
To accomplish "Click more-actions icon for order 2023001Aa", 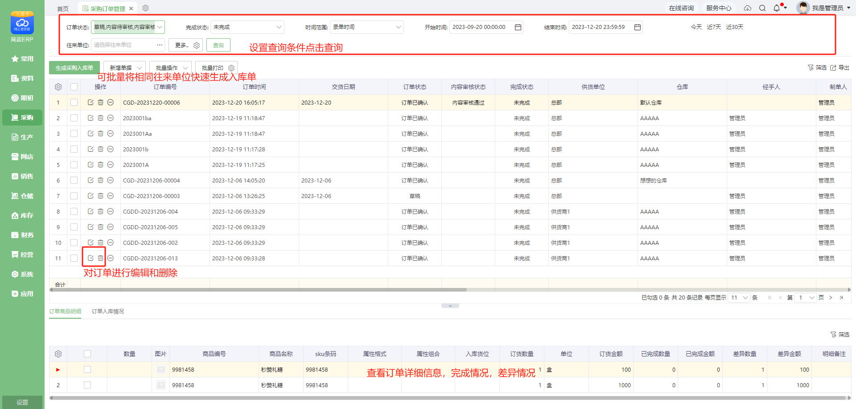I will [111, 134].
